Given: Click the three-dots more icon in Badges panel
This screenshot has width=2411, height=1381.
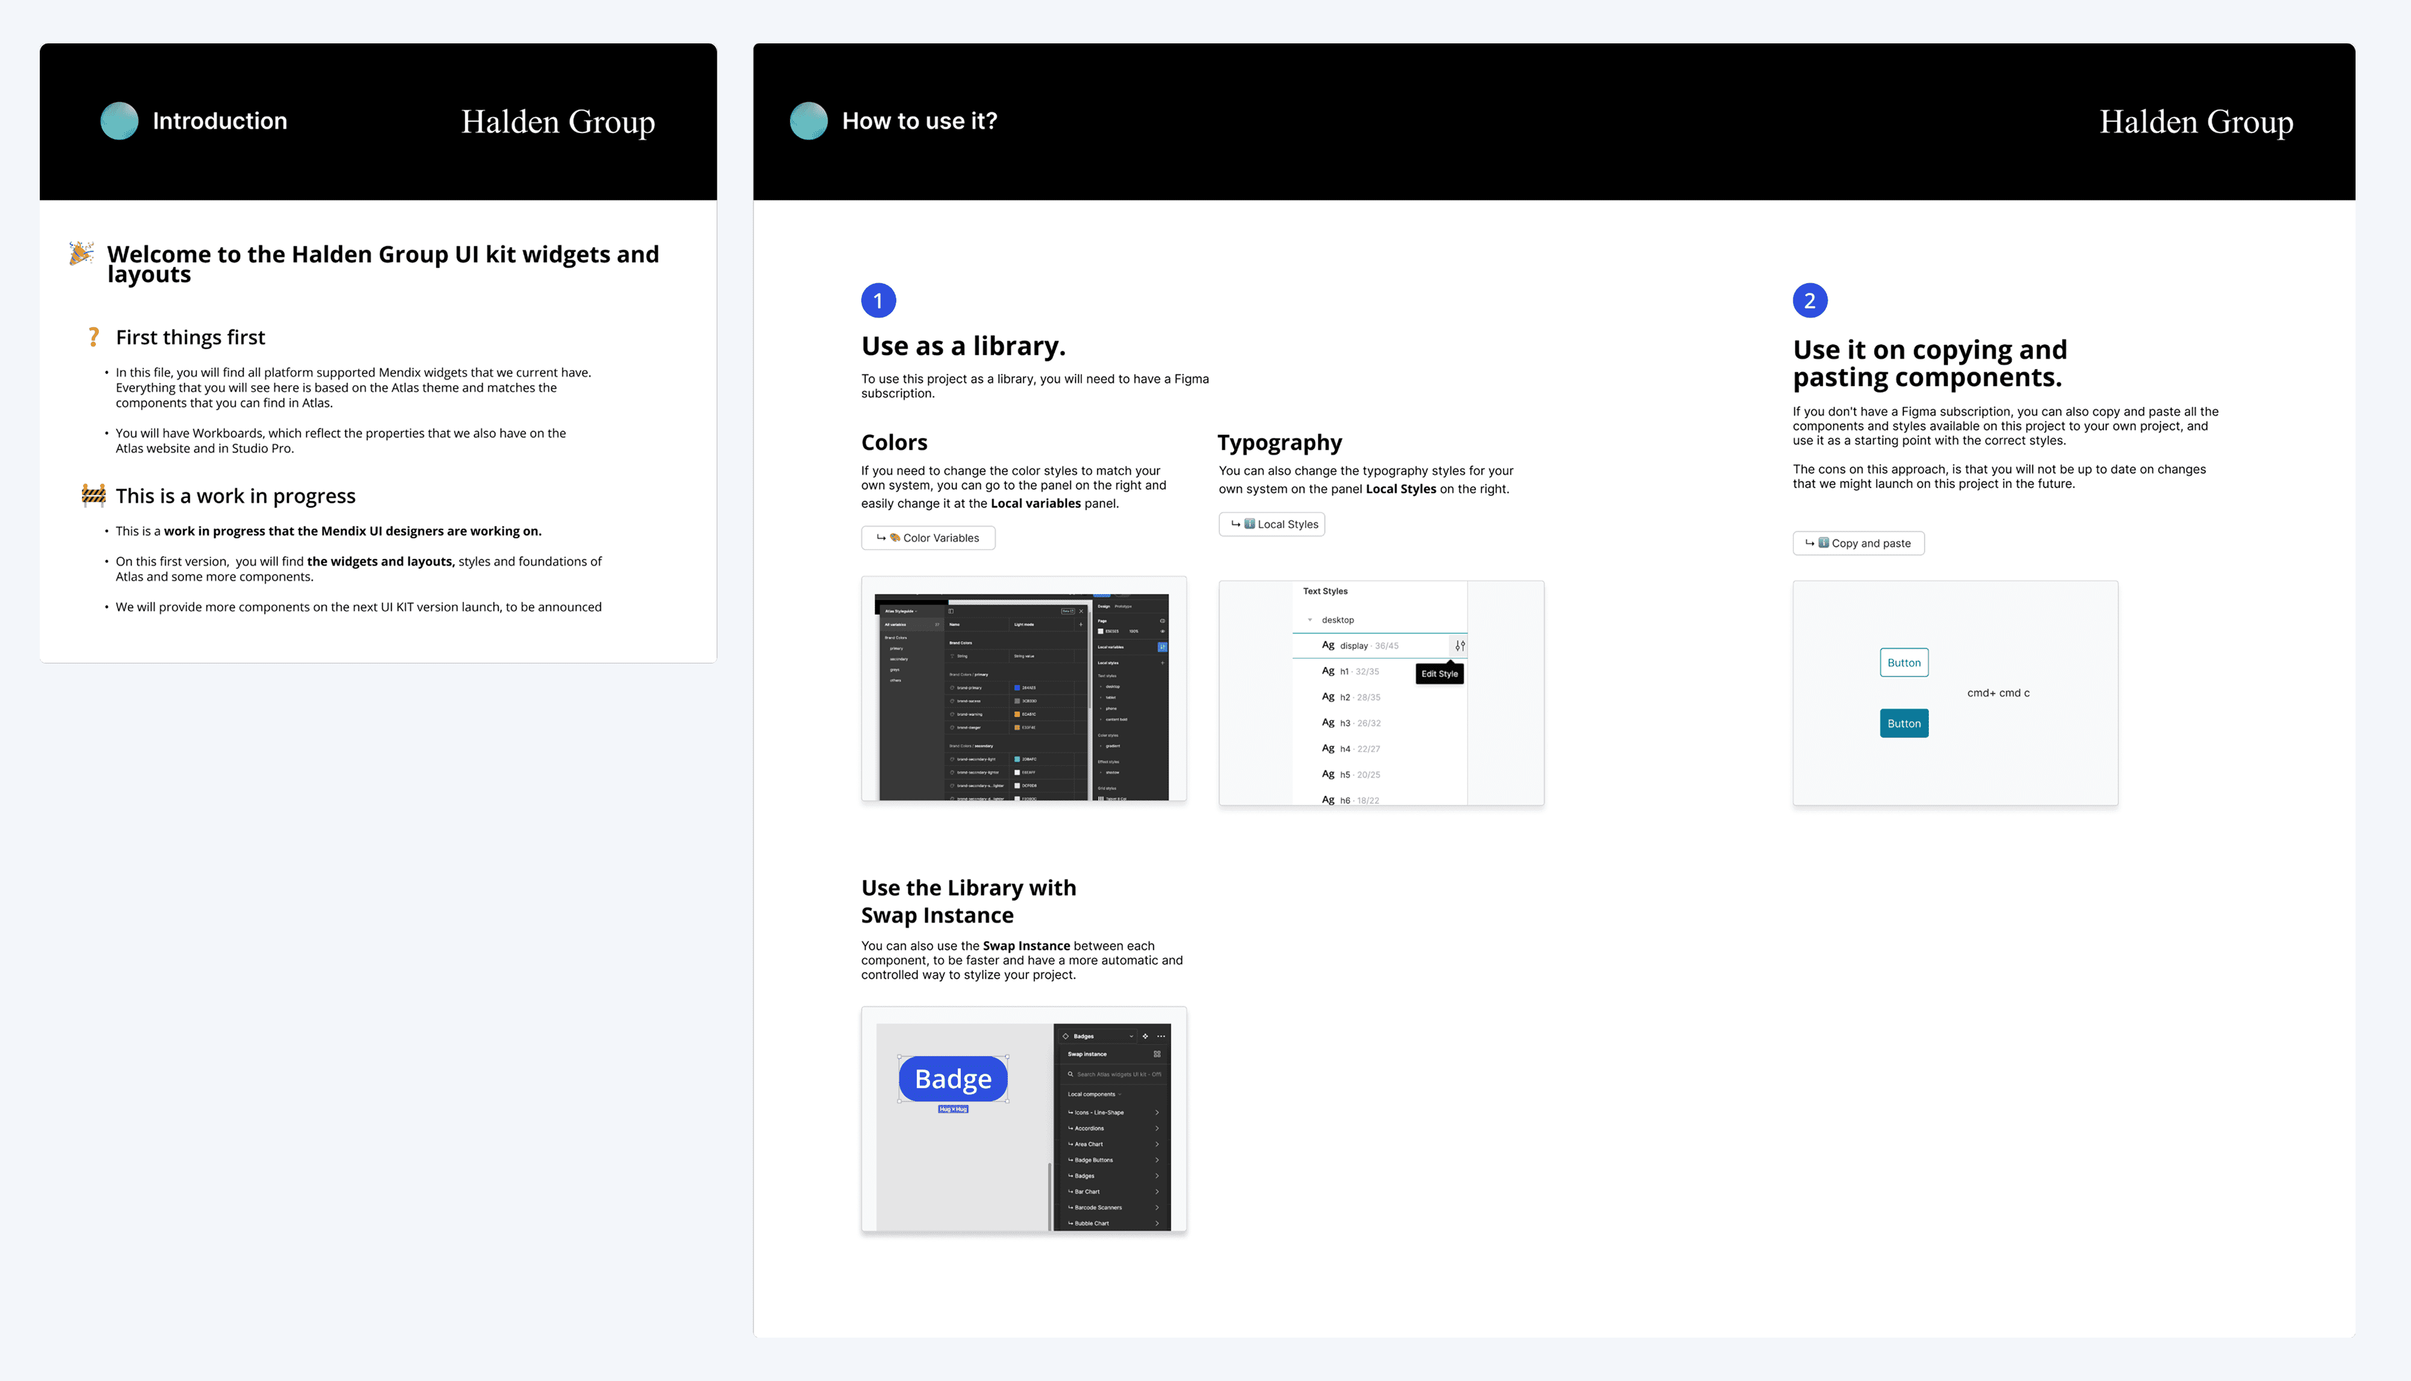Looking at the screenshot, I should 1161,1037.
